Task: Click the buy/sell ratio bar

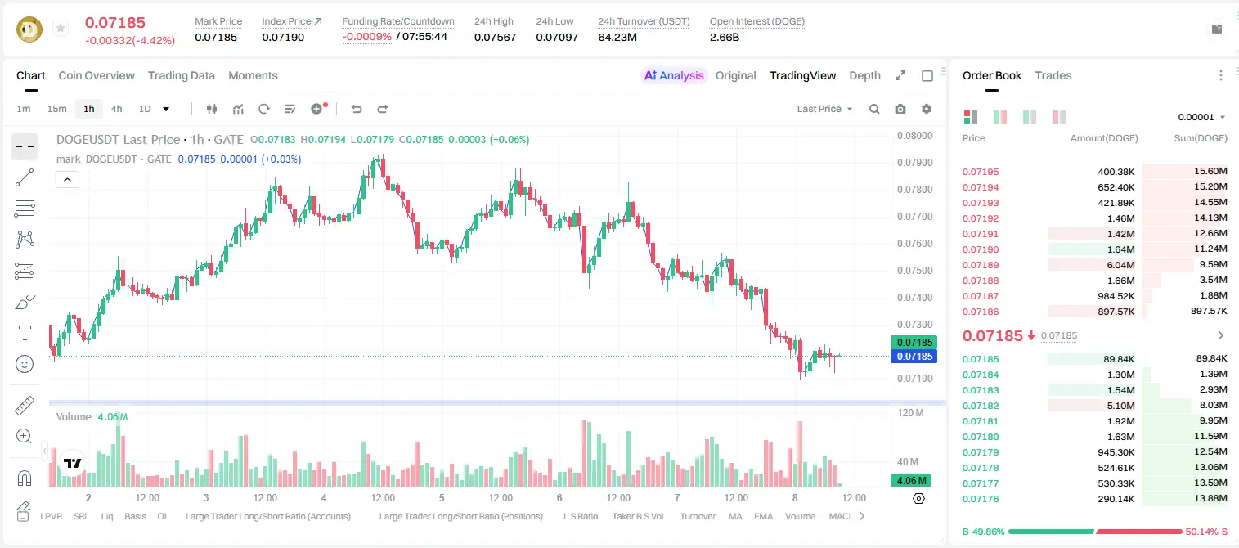Action: tap(1095, 532)
